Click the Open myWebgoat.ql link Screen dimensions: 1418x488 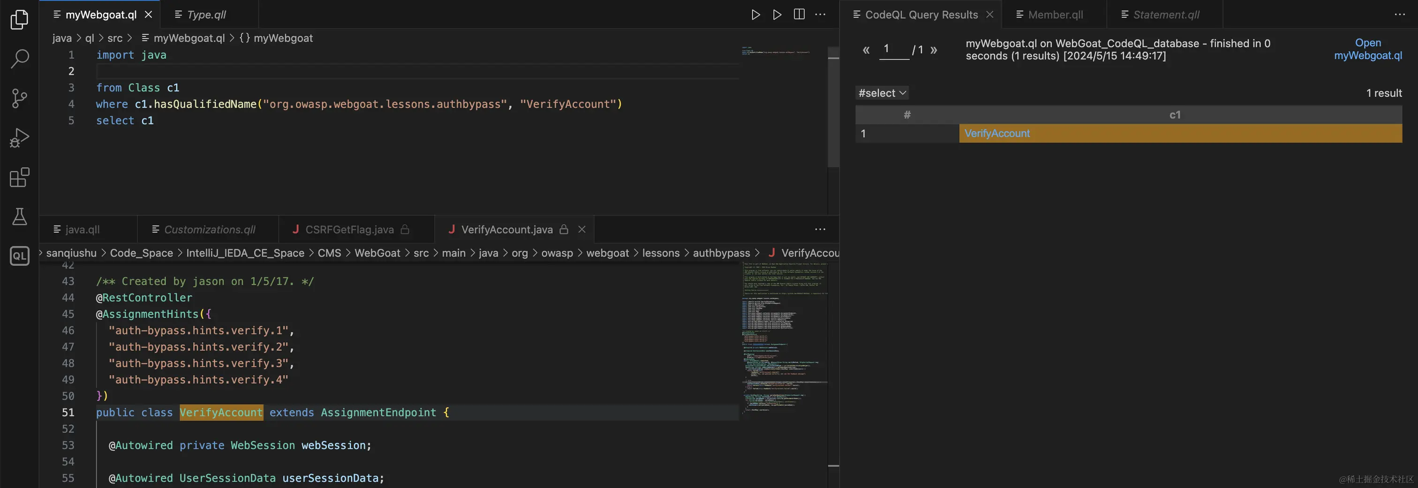click(x=1368, y=49)
